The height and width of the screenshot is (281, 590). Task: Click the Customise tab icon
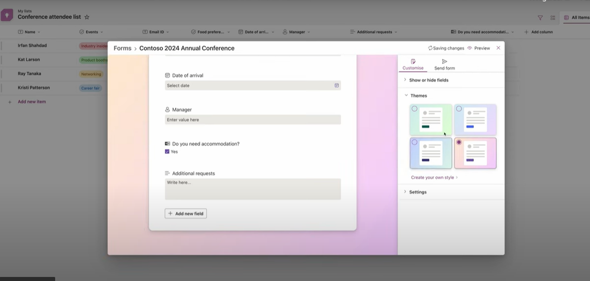pyautogui.click(x=413, y=61)
